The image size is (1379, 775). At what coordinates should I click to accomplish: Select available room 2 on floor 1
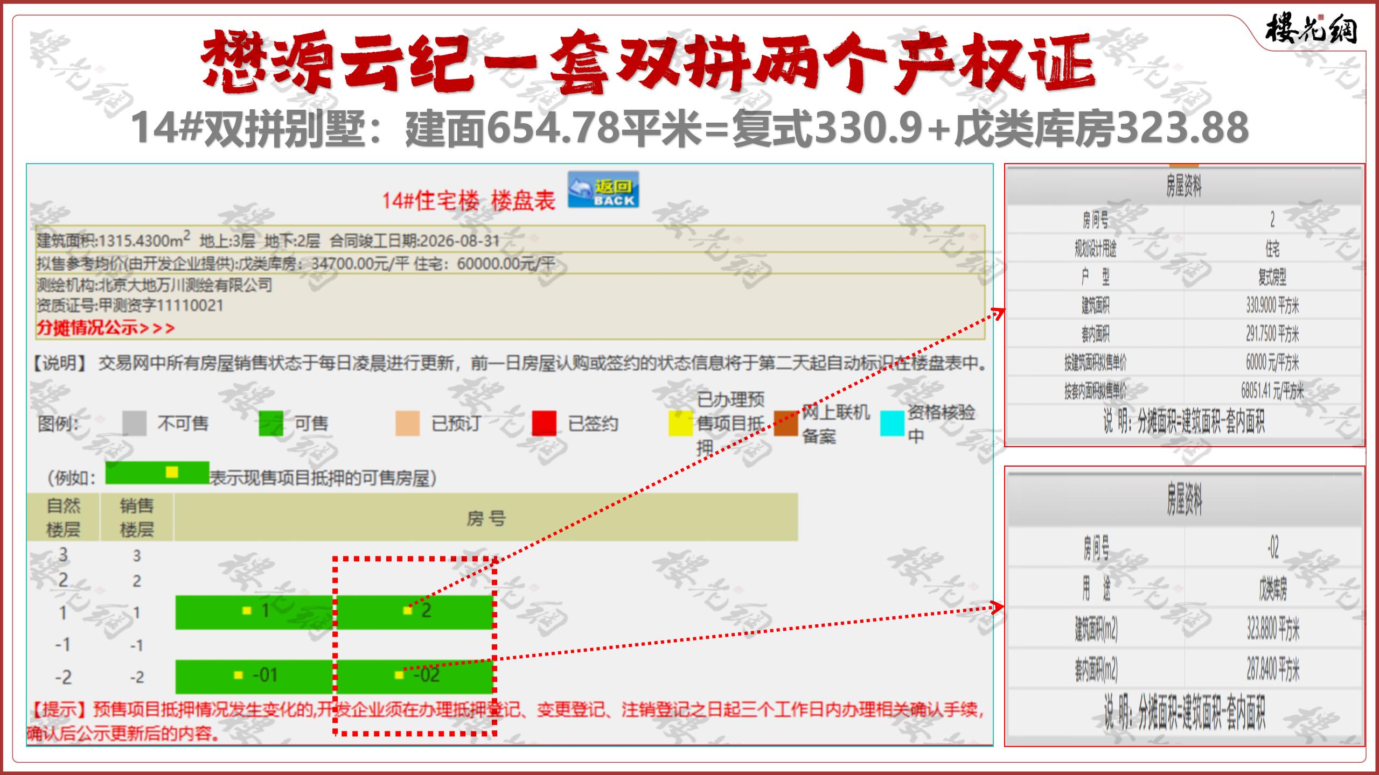415,611
